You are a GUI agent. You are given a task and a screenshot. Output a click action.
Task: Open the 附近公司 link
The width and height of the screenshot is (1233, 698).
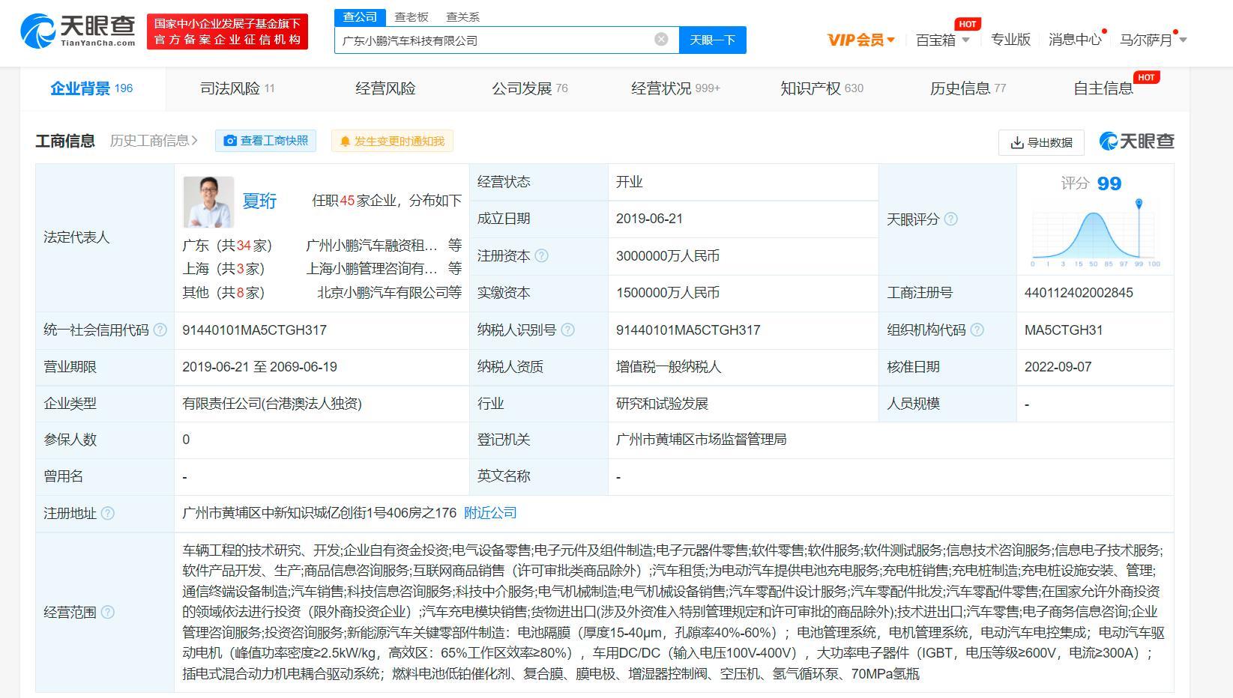pos(490,513)
